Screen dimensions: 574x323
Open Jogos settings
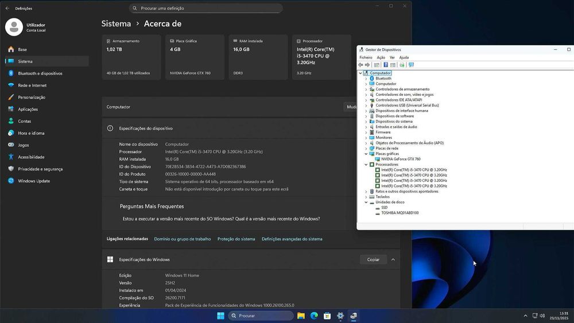click(47, 145)
